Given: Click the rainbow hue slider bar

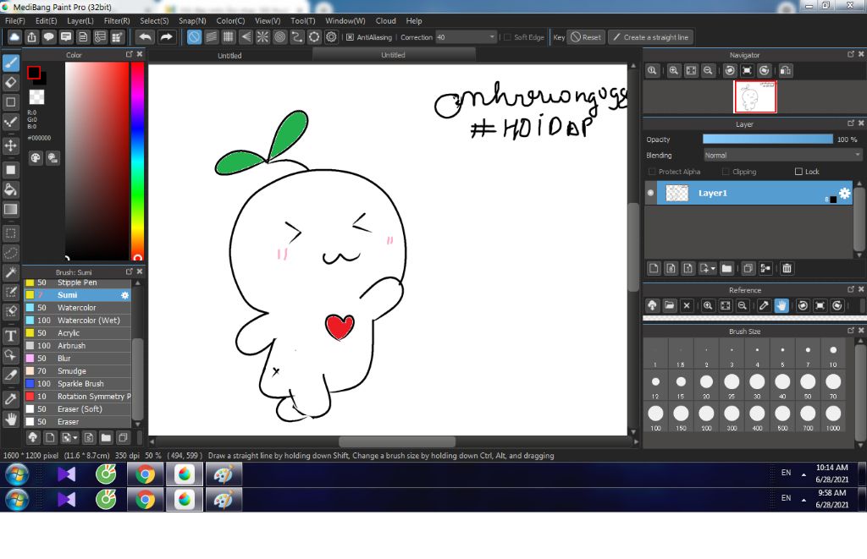Looking at the screenshot, I should [137, 161].
